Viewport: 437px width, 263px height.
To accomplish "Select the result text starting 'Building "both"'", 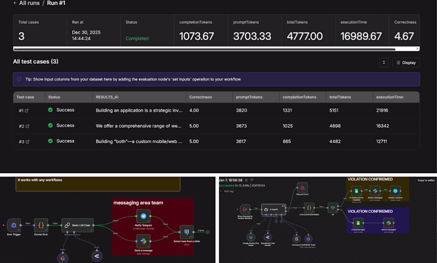I will coord(139,142).
